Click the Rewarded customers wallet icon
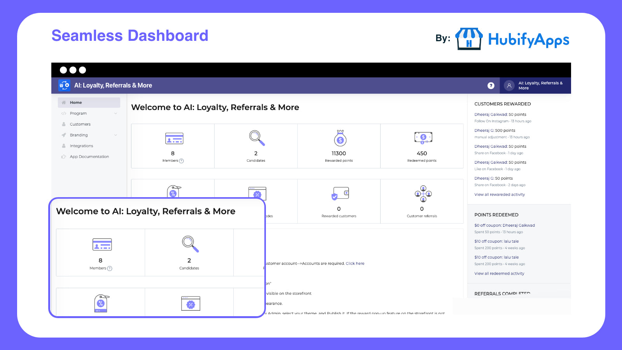 tap(339, 193)
